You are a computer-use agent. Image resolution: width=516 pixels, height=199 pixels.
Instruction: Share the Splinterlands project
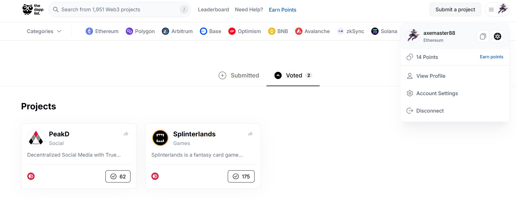[x=250, y=134]
